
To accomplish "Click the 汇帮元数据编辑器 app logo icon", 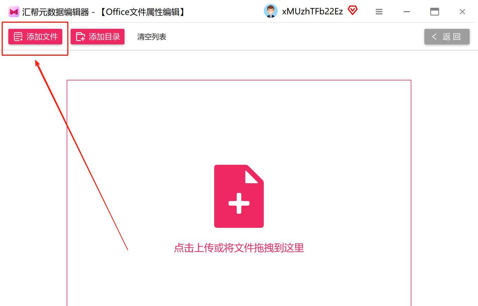I will [x=14, y=12].
